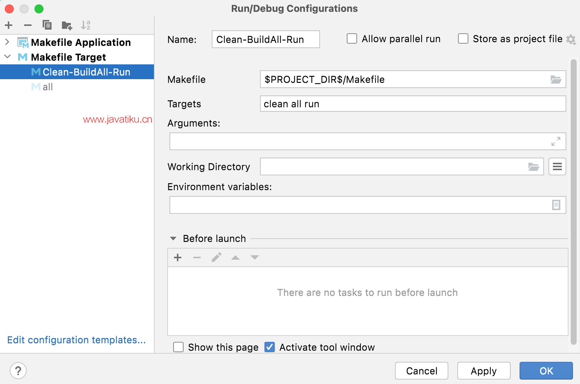Enable Store as project file

coord(463,39)
